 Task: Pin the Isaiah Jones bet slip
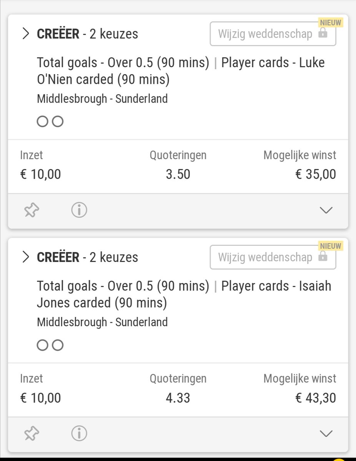pos(32,433)
